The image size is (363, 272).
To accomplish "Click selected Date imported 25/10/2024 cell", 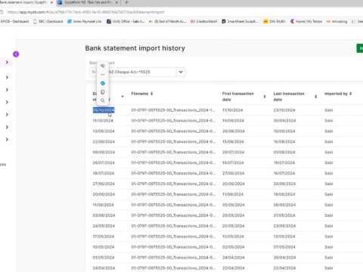I will [104, 110].
